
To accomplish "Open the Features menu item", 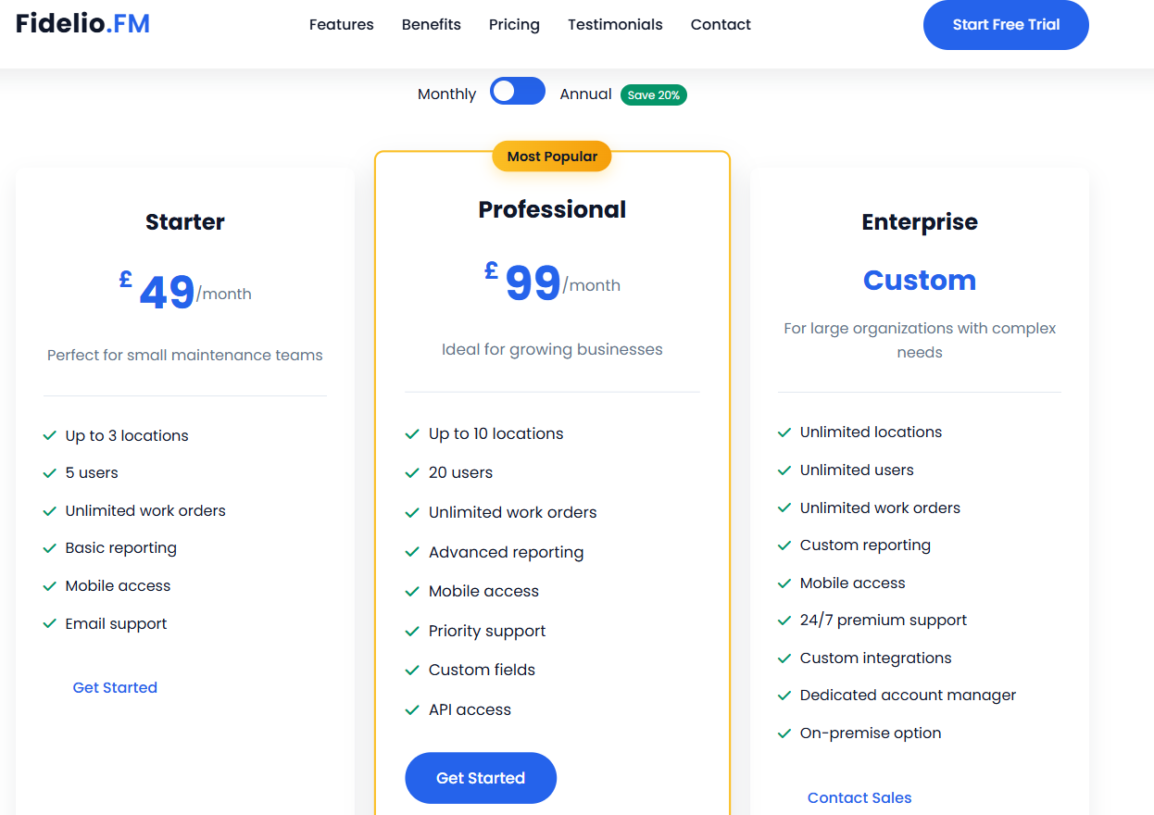I will click(341, 25).
